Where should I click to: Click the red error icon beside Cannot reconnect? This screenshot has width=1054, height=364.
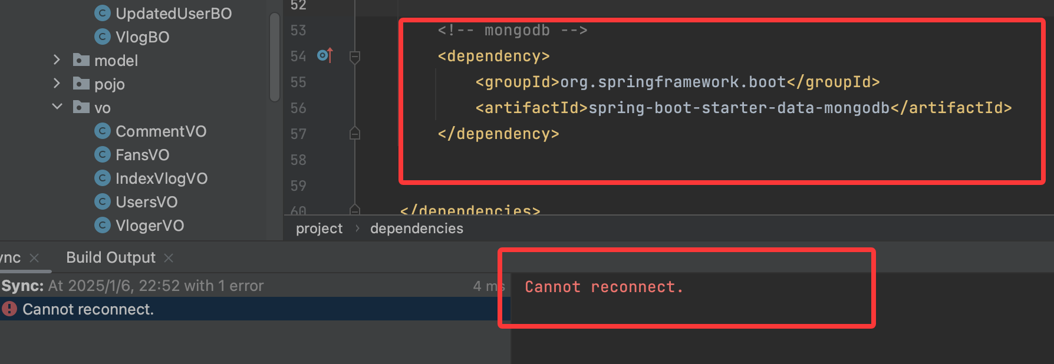point(9,309)
